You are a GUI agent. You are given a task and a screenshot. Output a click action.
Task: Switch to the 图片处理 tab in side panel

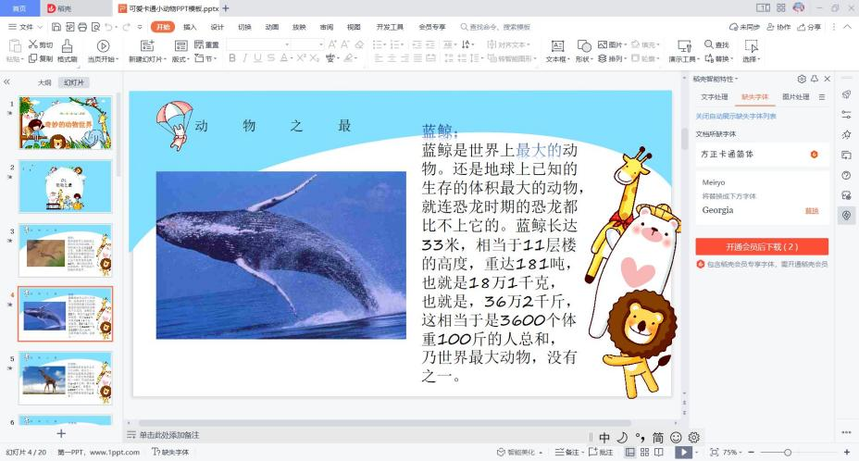tap(795, 96)
